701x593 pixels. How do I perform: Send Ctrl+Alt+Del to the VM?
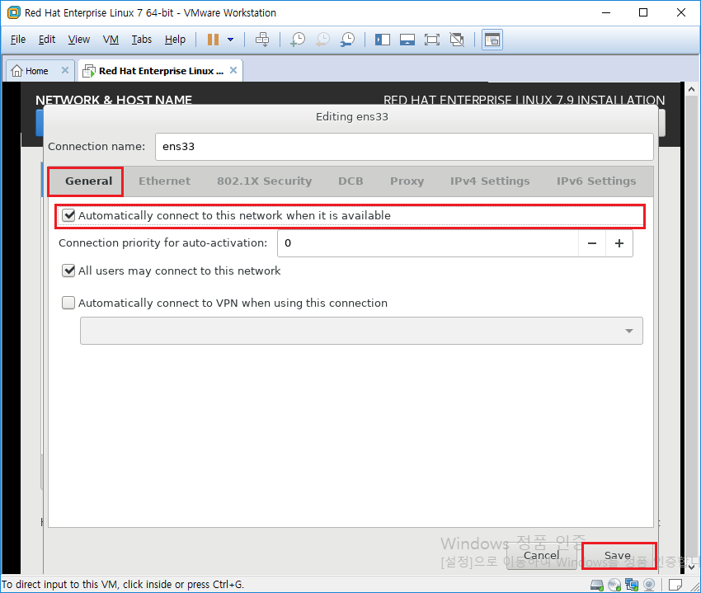click(x=262, y=40)
